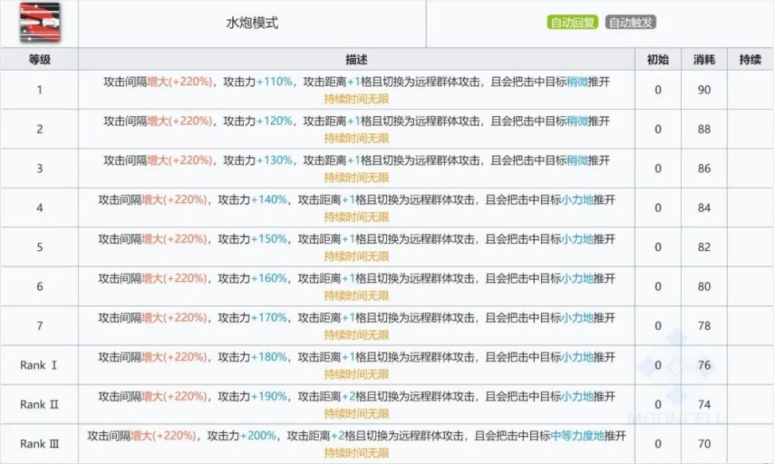Click 持续时间无限 text in Rank III row

(356, 452)
